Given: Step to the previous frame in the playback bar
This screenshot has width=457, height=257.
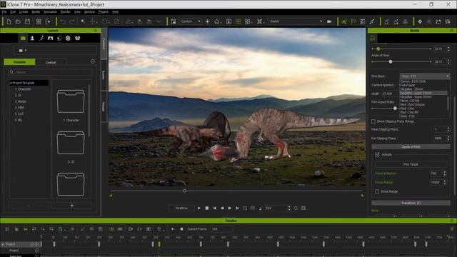Looking at the screenshot, I should [222, 208].
